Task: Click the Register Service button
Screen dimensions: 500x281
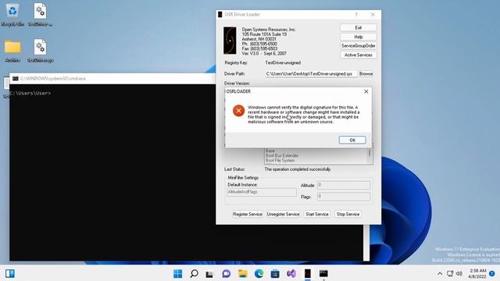Action: pyautogui.click(x=248, y=214)
